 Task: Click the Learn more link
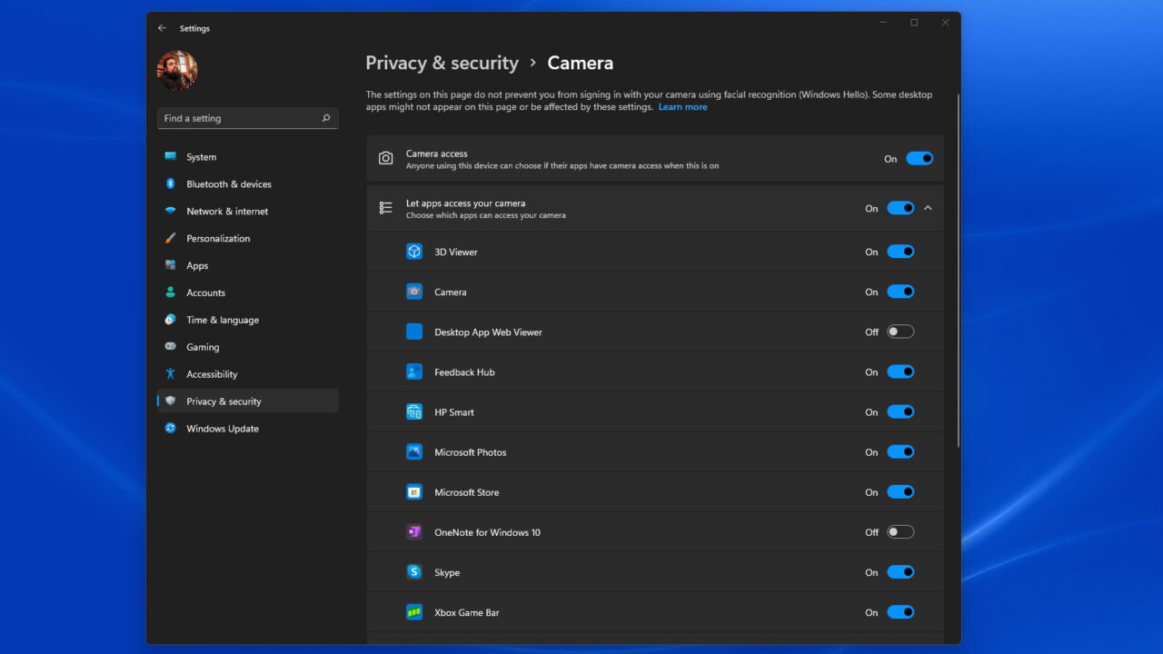pyautogui.click(x=682, y=106)
